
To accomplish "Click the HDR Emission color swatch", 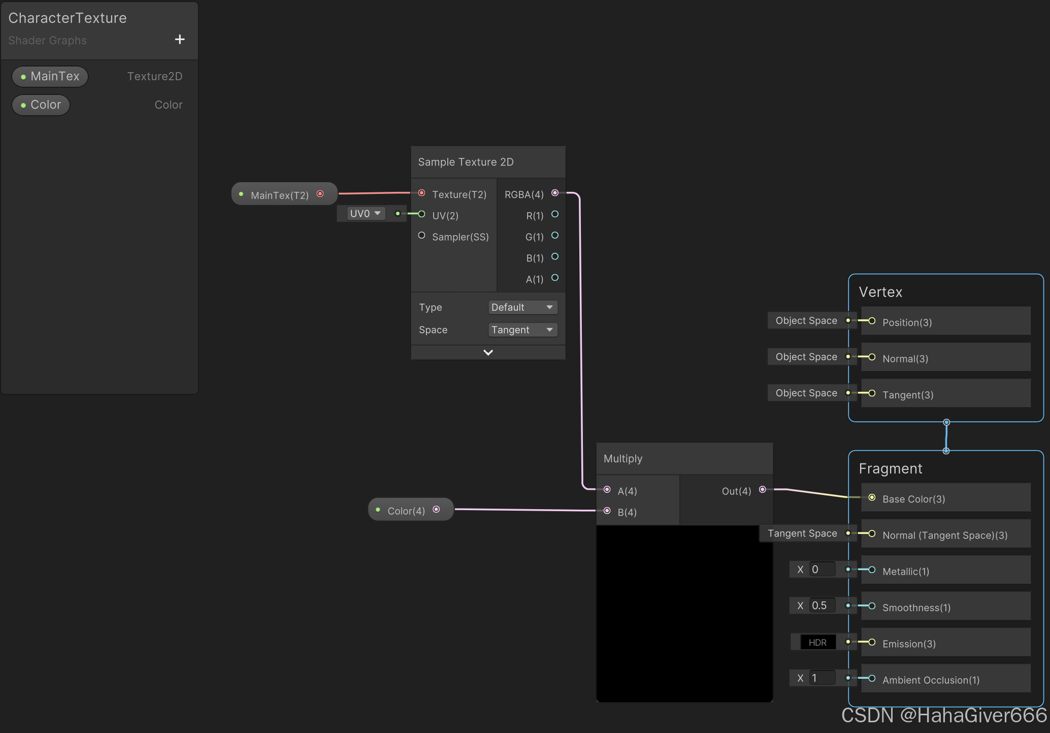I will tap(817, 642).
